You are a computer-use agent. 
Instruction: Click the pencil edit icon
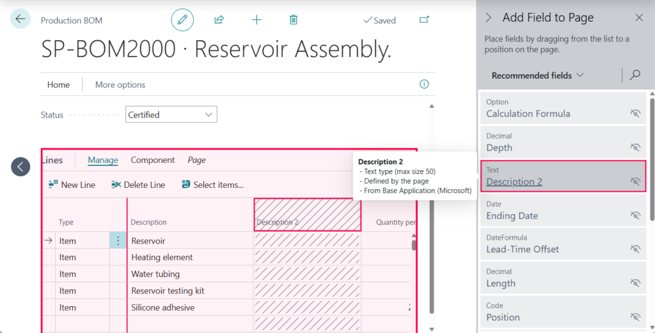(x=182, y=20)
